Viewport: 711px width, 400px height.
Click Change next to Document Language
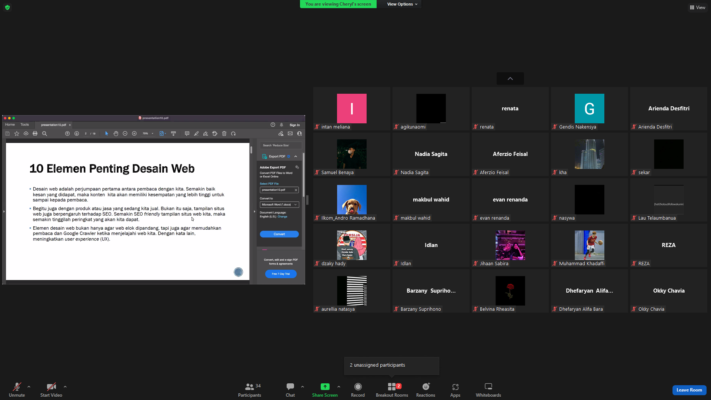pyautogui.click(x=282, y=217)
